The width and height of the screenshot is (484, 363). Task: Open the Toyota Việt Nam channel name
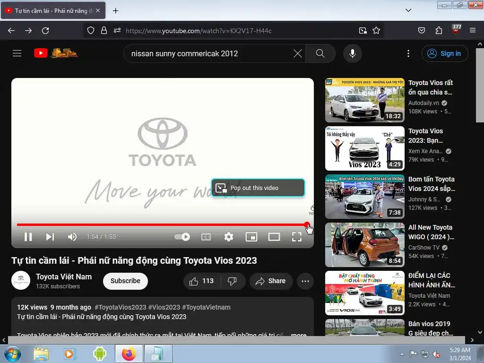[x=64, y=277]
